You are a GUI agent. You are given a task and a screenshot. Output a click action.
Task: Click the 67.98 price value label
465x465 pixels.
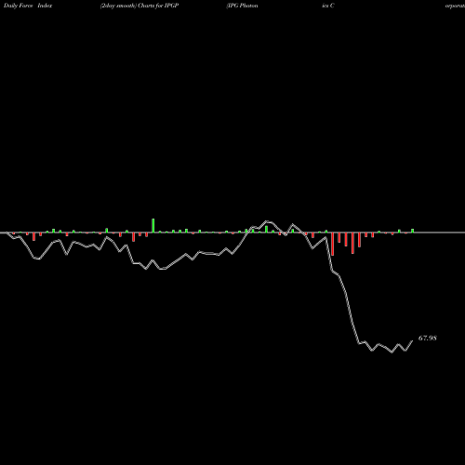coord(428,338)
